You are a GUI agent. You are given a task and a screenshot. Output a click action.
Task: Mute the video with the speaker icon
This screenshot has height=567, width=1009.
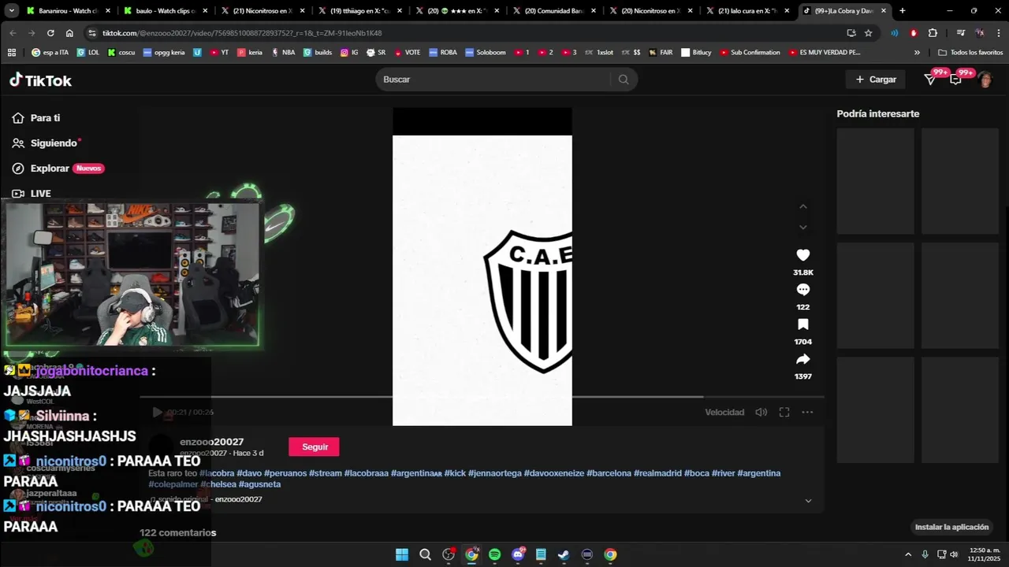tap(761, 412)
